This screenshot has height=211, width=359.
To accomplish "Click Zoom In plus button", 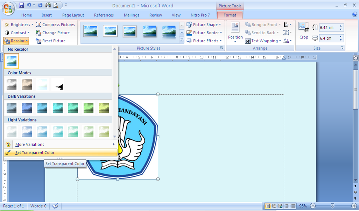I will tap(354, 206).
